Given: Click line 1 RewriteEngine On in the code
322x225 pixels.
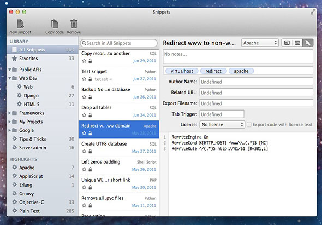Looking at the screenshot, I should pyautogui.click(x=190, y=137).
